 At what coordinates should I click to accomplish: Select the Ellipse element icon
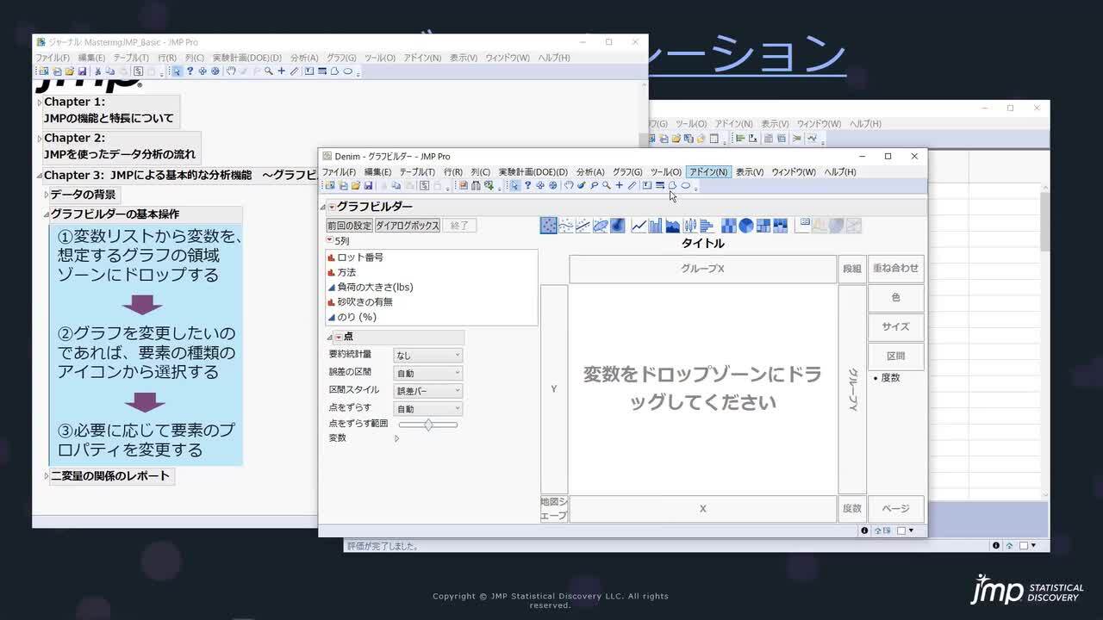(601, 226)
